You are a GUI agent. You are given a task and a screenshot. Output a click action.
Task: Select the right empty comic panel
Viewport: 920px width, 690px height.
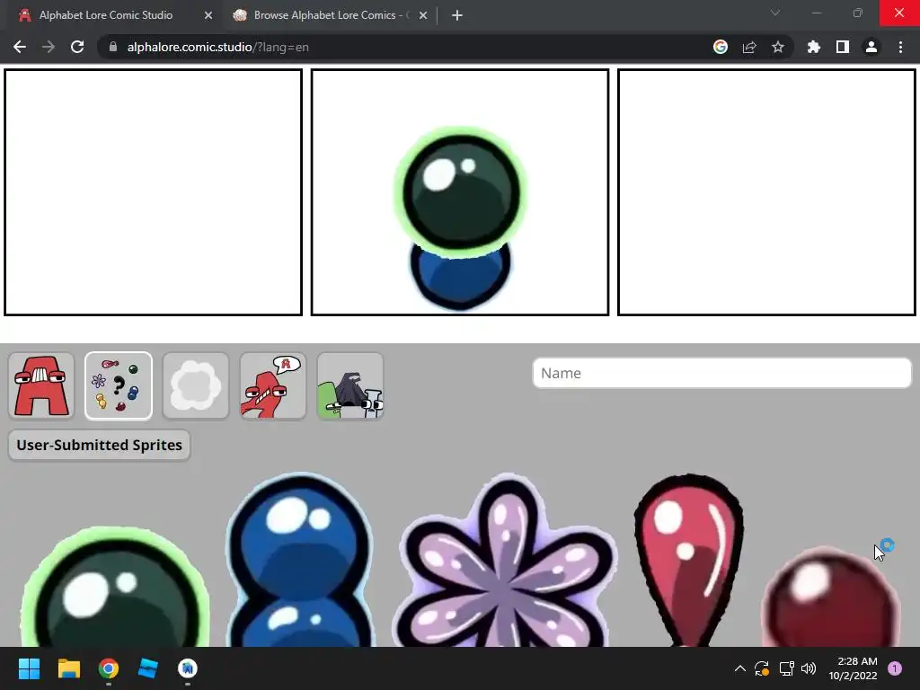767,192
